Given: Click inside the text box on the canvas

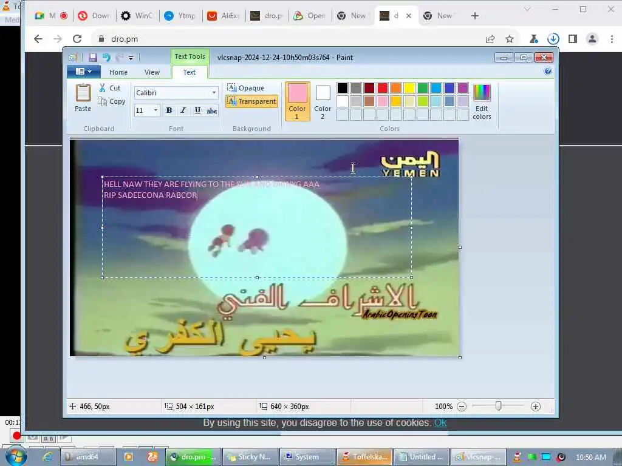Looking at the screenshot, I should tap(257, 228).
